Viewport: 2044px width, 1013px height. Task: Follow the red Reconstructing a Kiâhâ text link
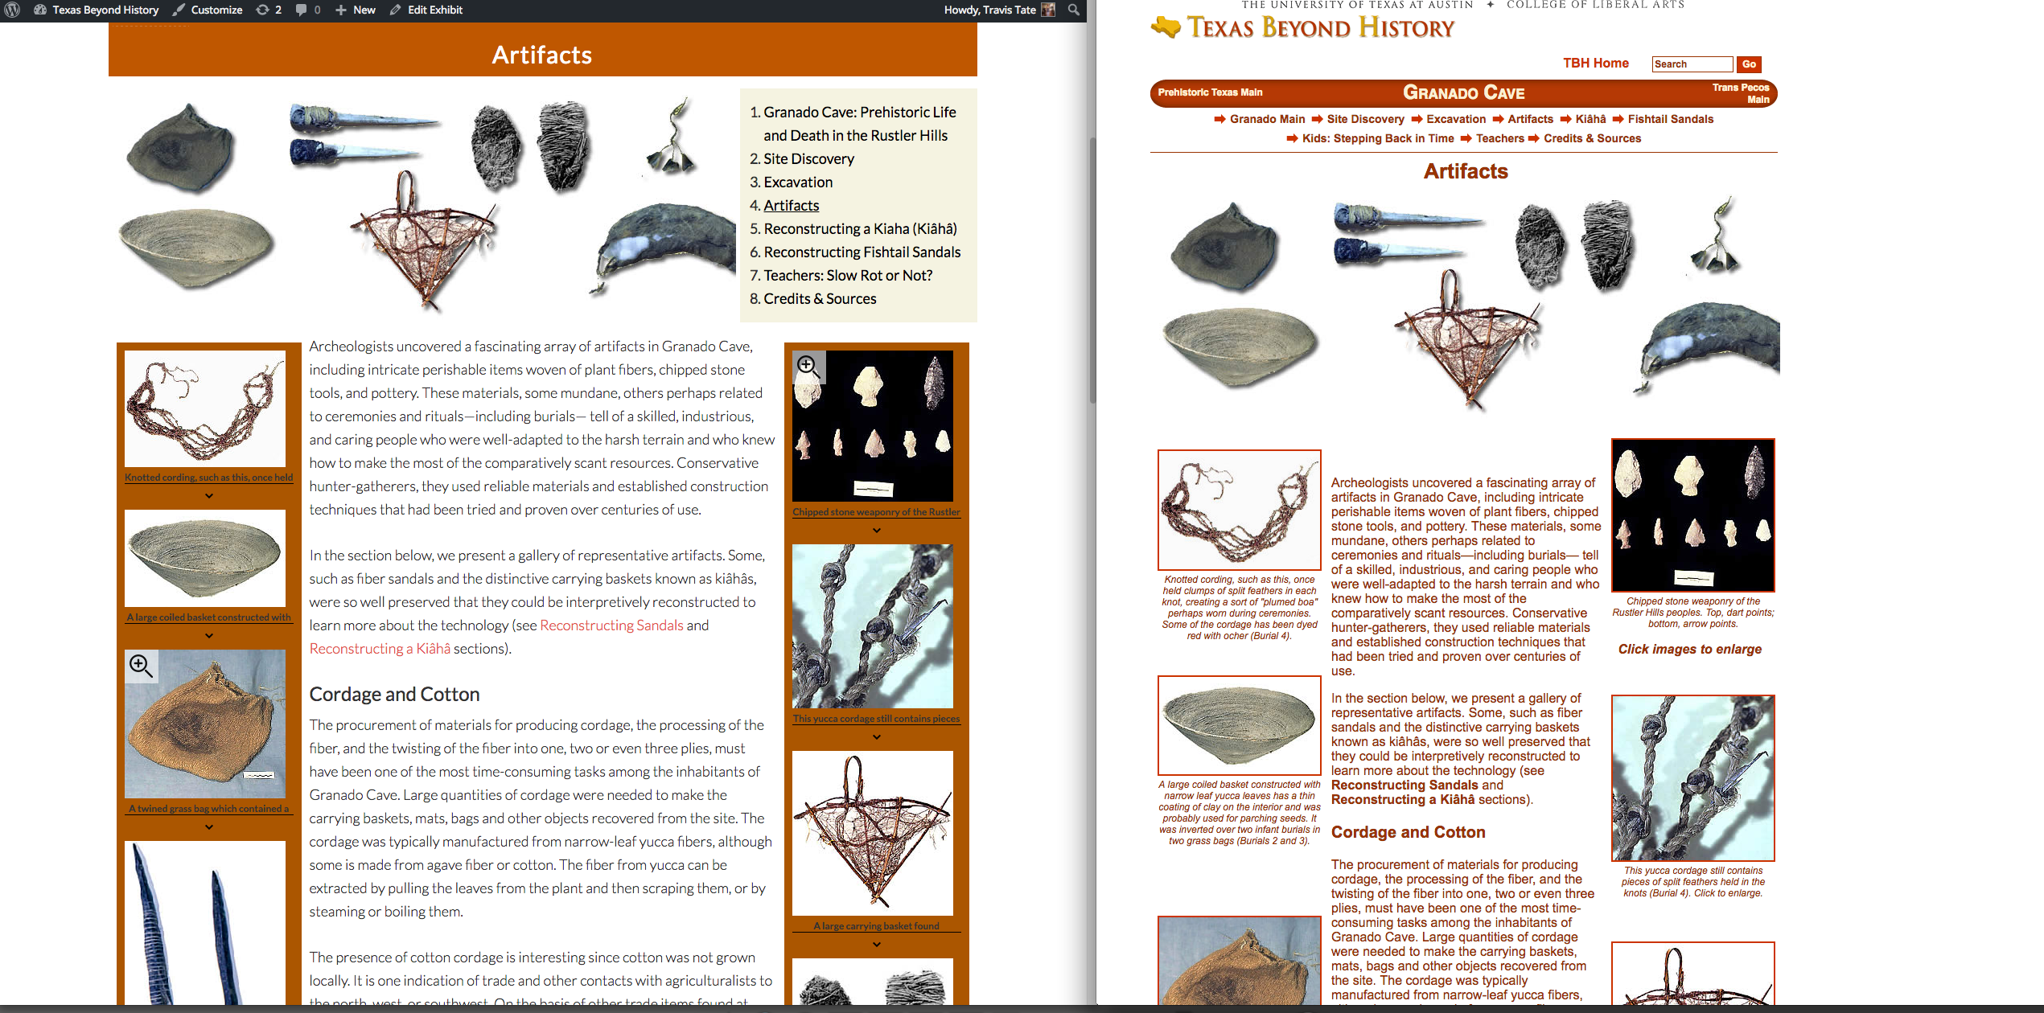coord(380,649)
